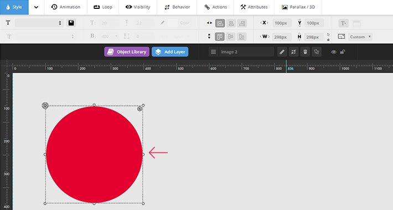Open the font style template dropdown
Image resolution: width=393 pixels, height=210 pixels.
(x=39, y=23)
